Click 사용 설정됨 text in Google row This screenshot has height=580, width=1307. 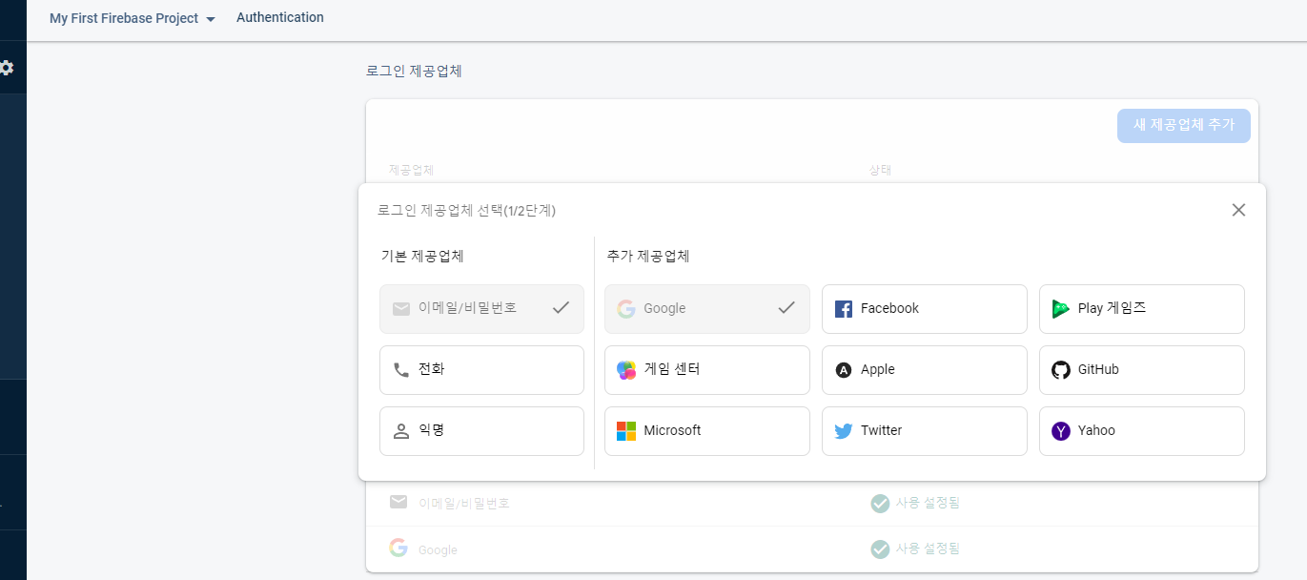tap(928, 549)
